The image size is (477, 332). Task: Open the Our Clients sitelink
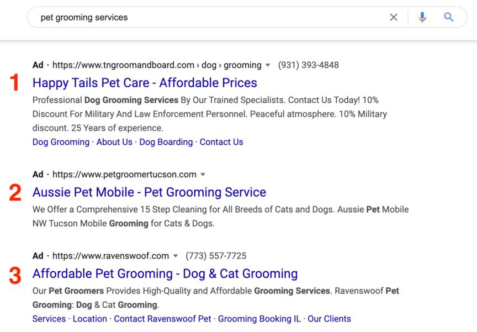point(329,319)
